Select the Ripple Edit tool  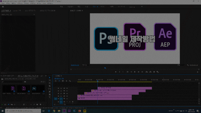pyautogui.click(x=50, y=83)
